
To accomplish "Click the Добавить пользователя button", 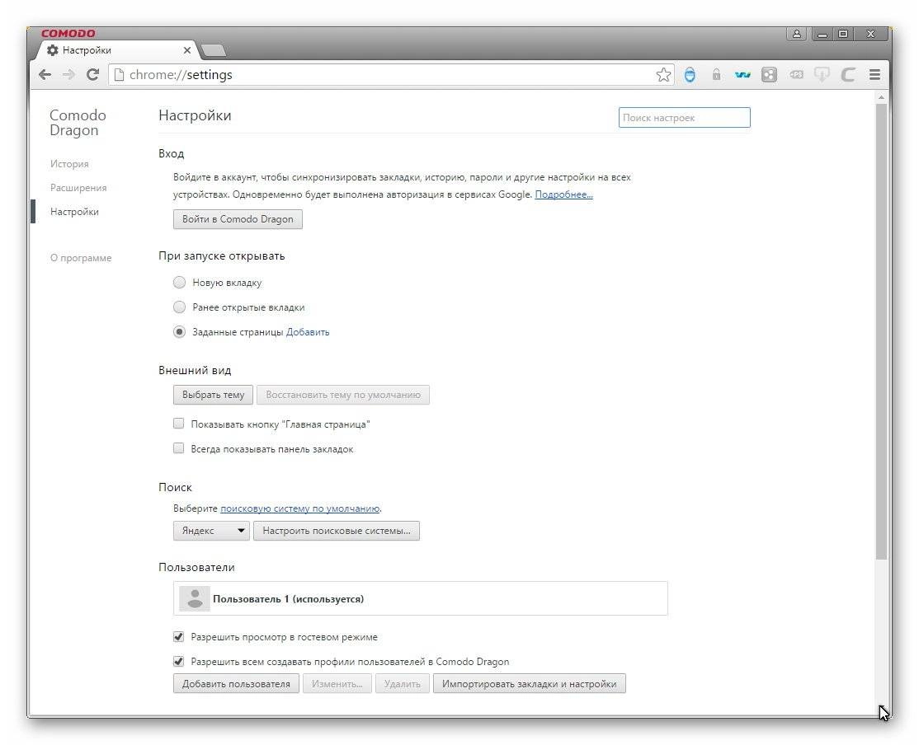I will click(236, 683).
